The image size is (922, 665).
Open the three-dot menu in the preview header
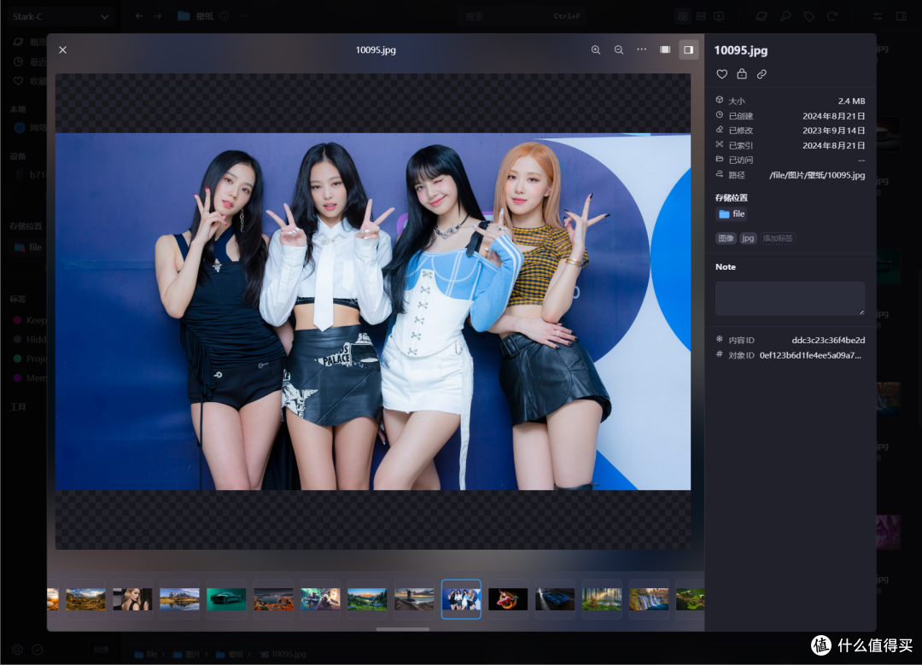click(641, 50)
